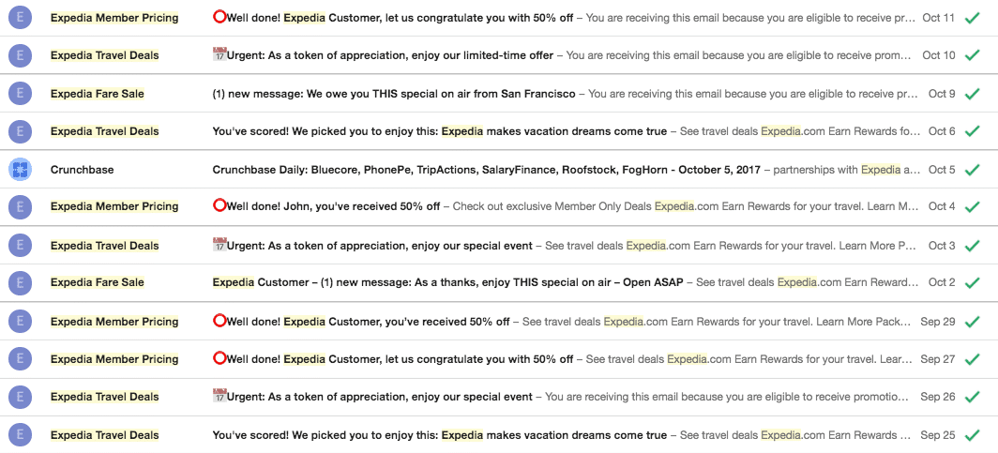Viewport: 998px width, 453px height.
Task: Open the 'Well done! John' 50% off email
Action: click(499, 206)
